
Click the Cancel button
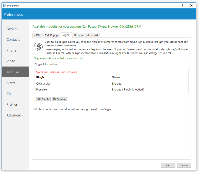click(184, 165)
